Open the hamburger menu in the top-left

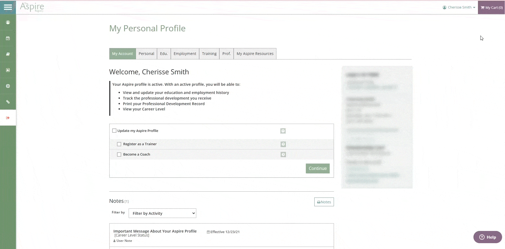(8, 7)
